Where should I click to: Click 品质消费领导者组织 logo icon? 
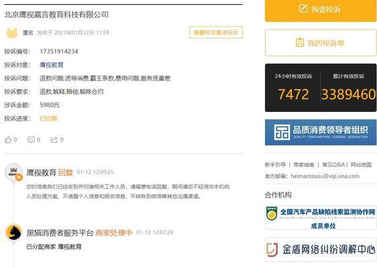click(x=282, y=132)
